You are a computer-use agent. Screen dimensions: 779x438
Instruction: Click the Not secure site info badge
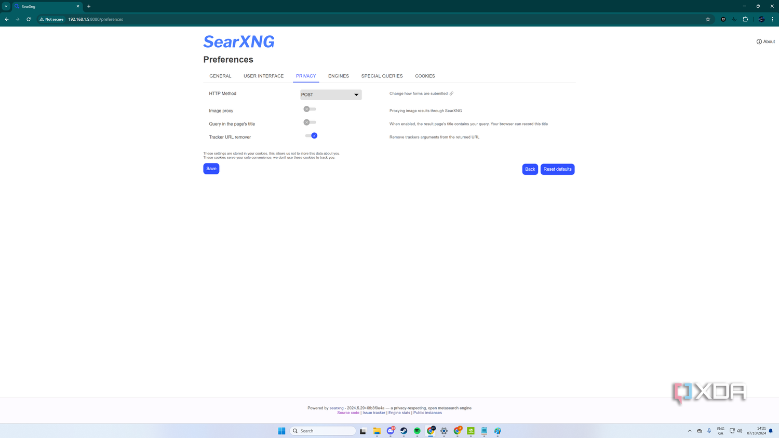click(51, 19)
